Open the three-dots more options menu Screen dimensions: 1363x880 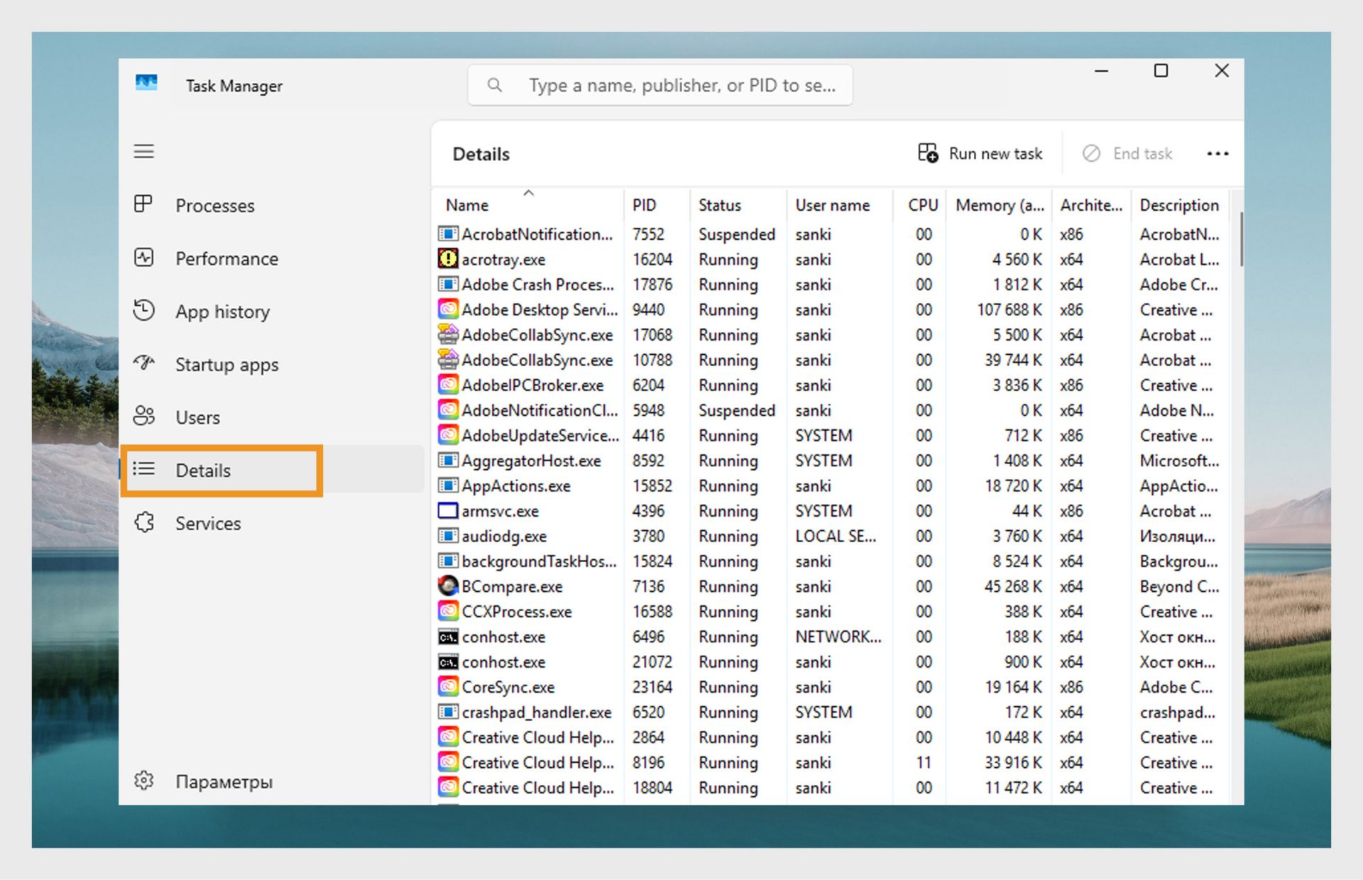point(1217,153)
